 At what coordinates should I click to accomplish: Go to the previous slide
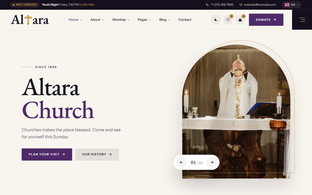pos(181,162)
